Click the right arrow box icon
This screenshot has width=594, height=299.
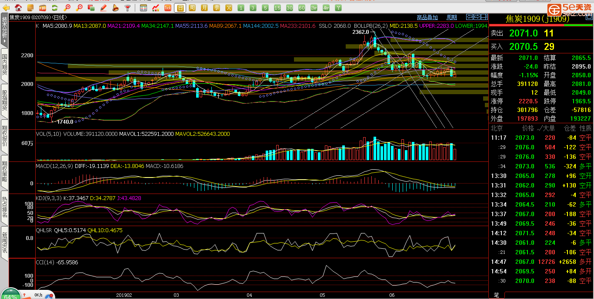pos(477,17)
